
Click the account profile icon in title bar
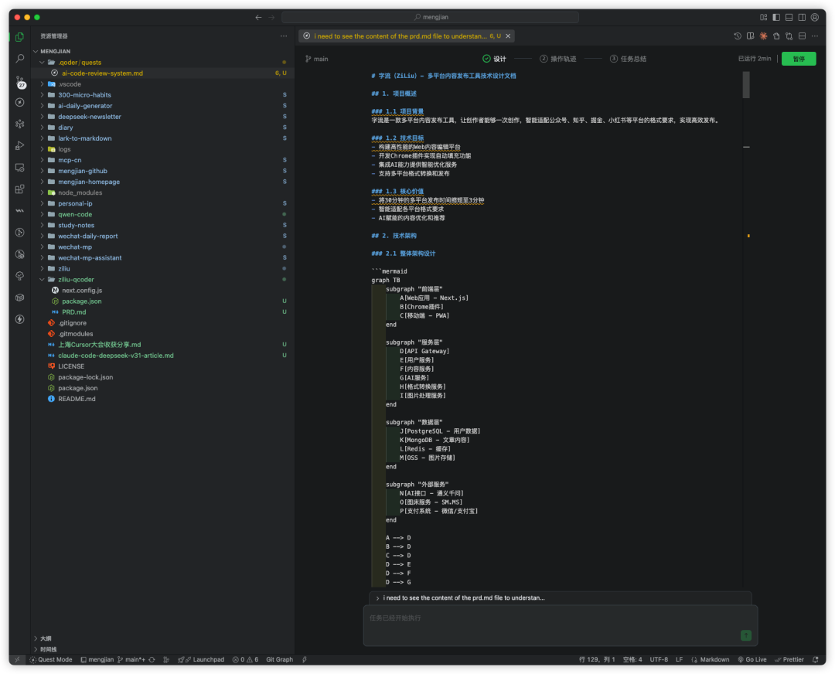tap(815, 17)
